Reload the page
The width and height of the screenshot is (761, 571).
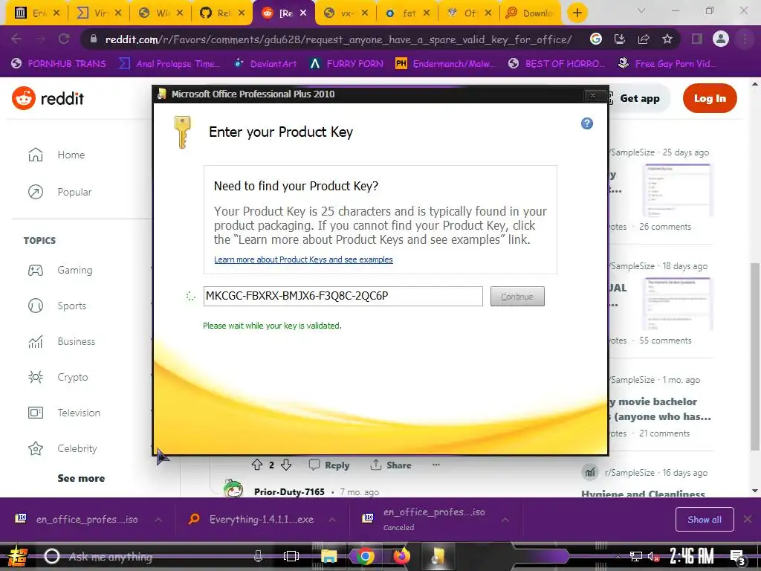tap(64, 39)
